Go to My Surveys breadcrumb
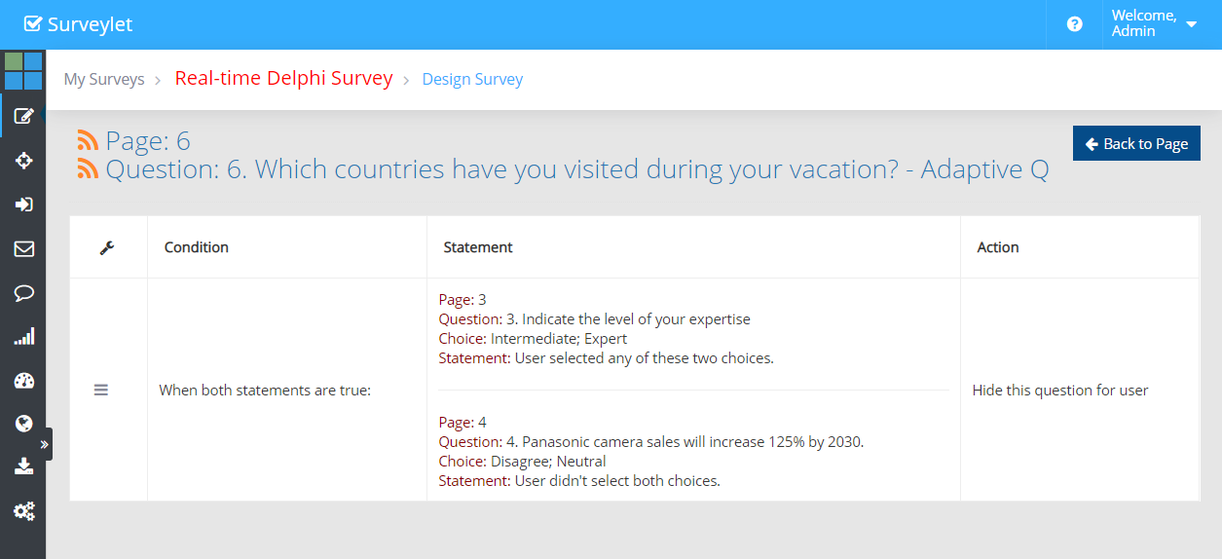Viewport: 1222px width, 559px height. [x=104, y=80]
